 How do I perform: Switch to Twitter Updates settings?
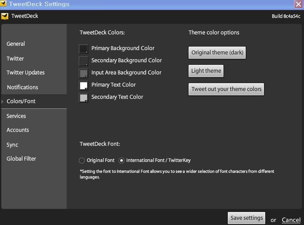pyautogui.click(x=26, y=73)
